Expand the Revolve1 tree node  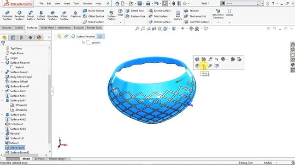(2, 133)
